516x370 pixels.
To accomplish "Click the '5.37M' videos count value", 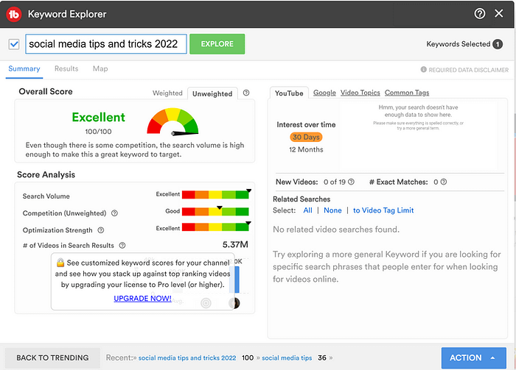I will 235,245.
